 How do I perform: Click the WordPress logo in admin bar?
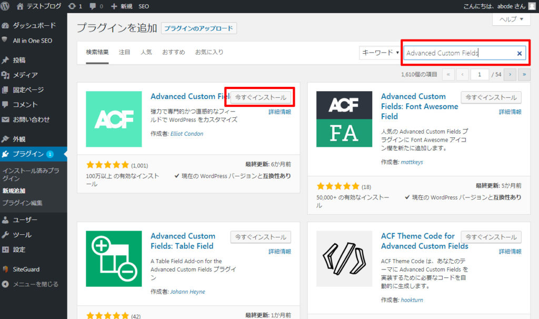pos(6,6)
